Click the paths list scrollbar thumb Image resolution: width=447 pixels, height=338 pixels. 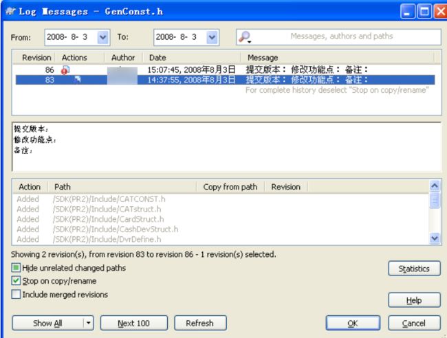[x=435, y=200]
